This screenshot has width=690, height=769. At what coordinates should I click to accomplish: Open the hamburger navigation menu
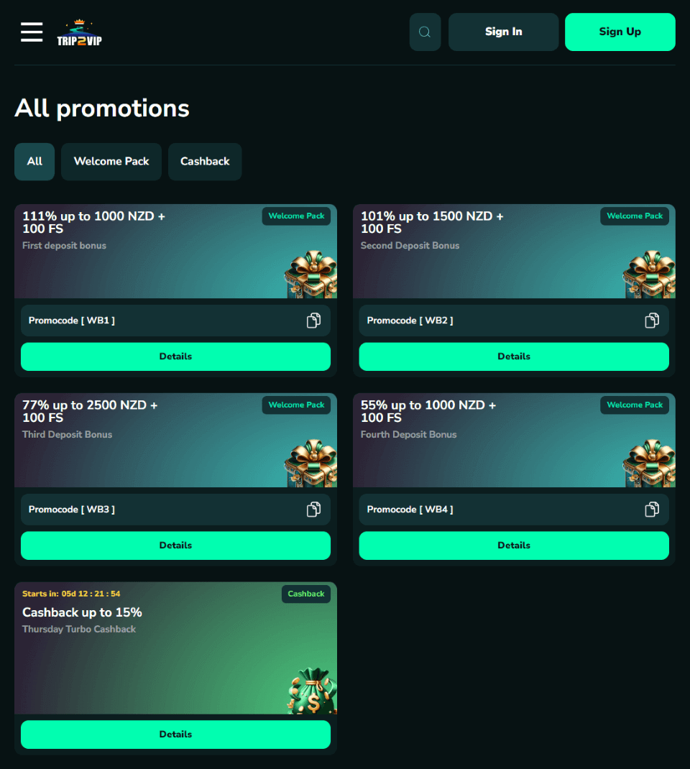pos(31,32)
